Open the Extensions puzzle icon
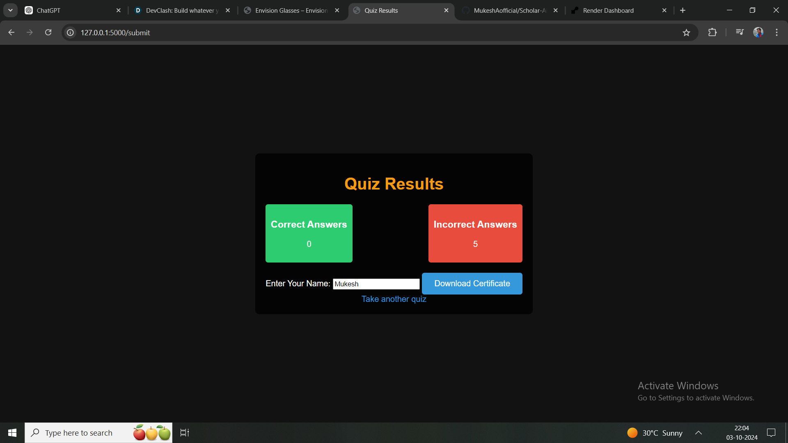The width and height of the screenshot is (788, 443). tap(712, 32)
